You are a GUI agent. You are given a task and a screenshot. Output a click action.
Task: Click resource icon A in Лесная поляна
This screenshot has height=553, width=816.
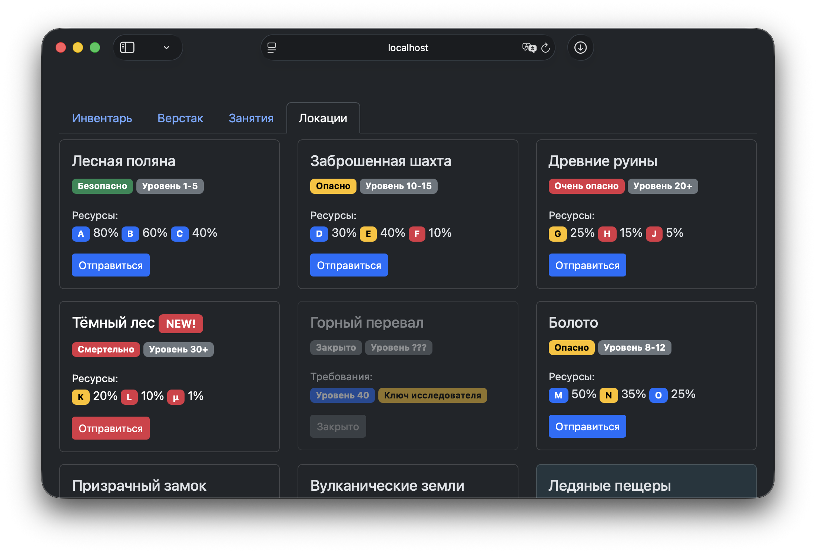(x=81, y=234)
